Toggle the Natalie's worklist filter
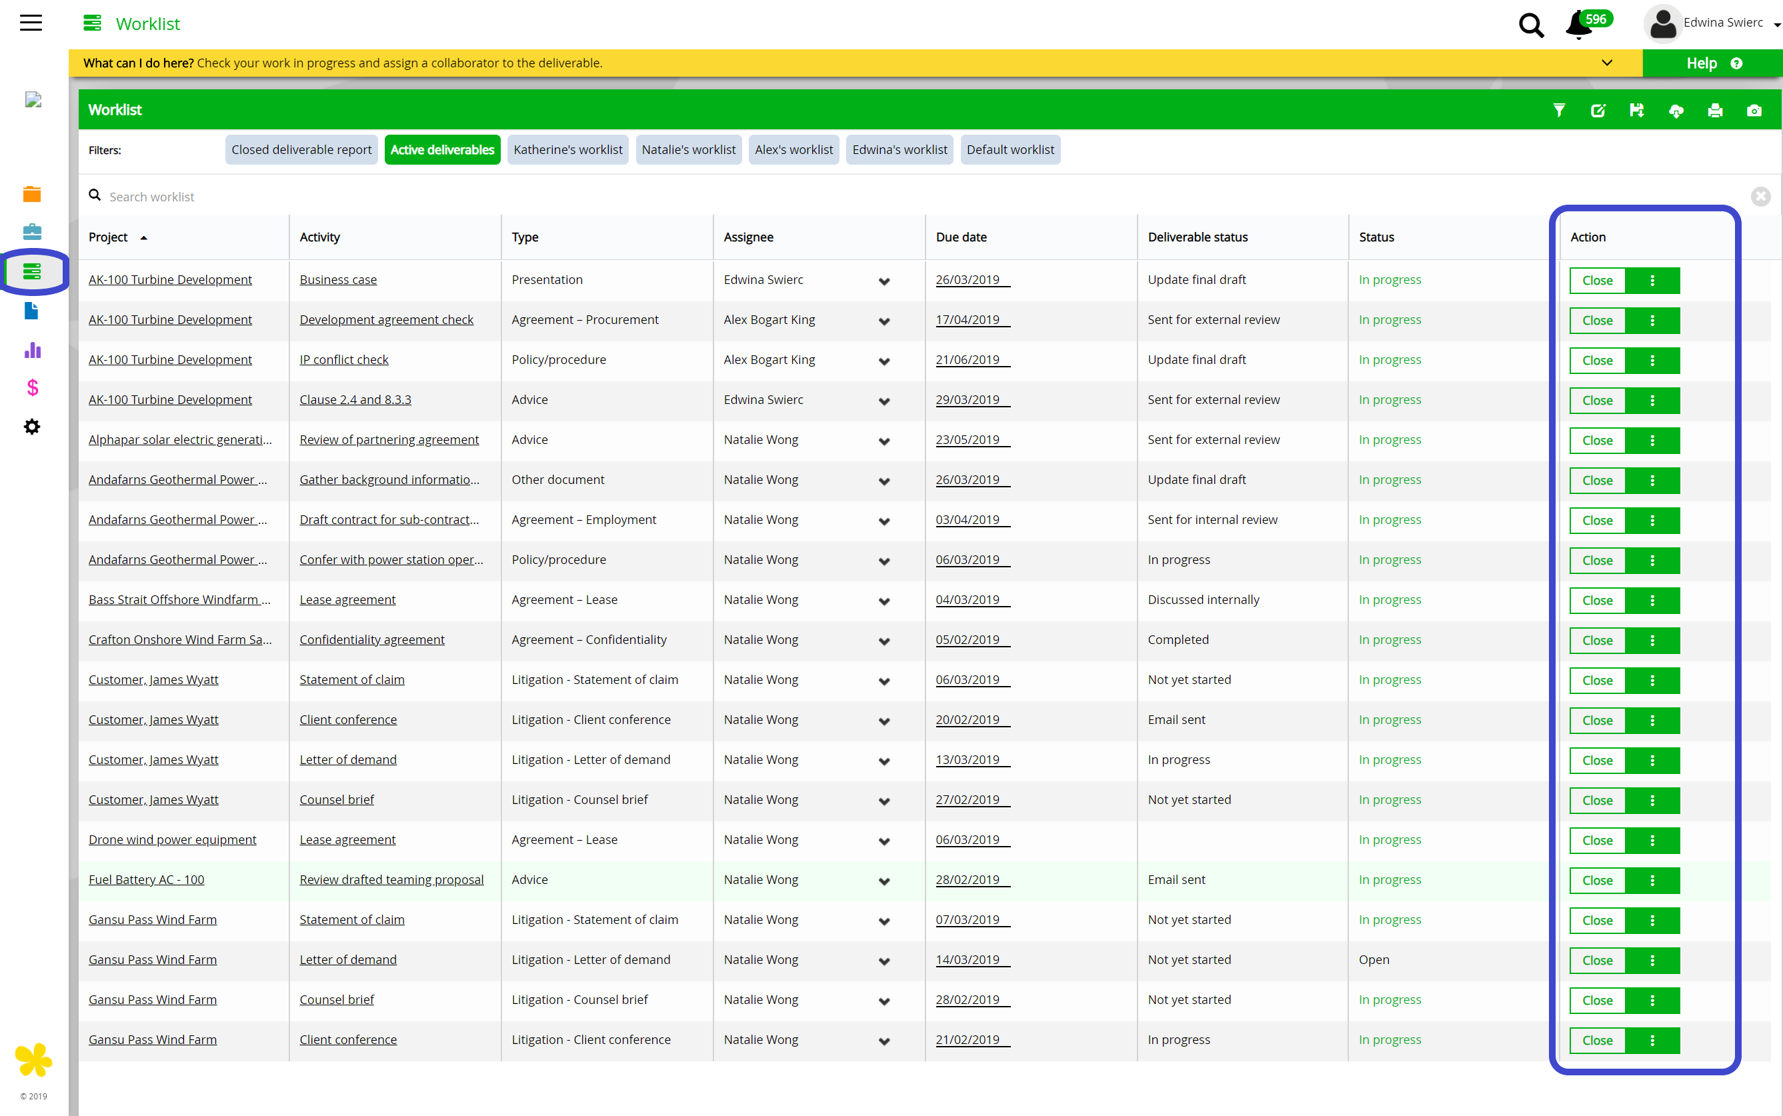 point(688,150)
